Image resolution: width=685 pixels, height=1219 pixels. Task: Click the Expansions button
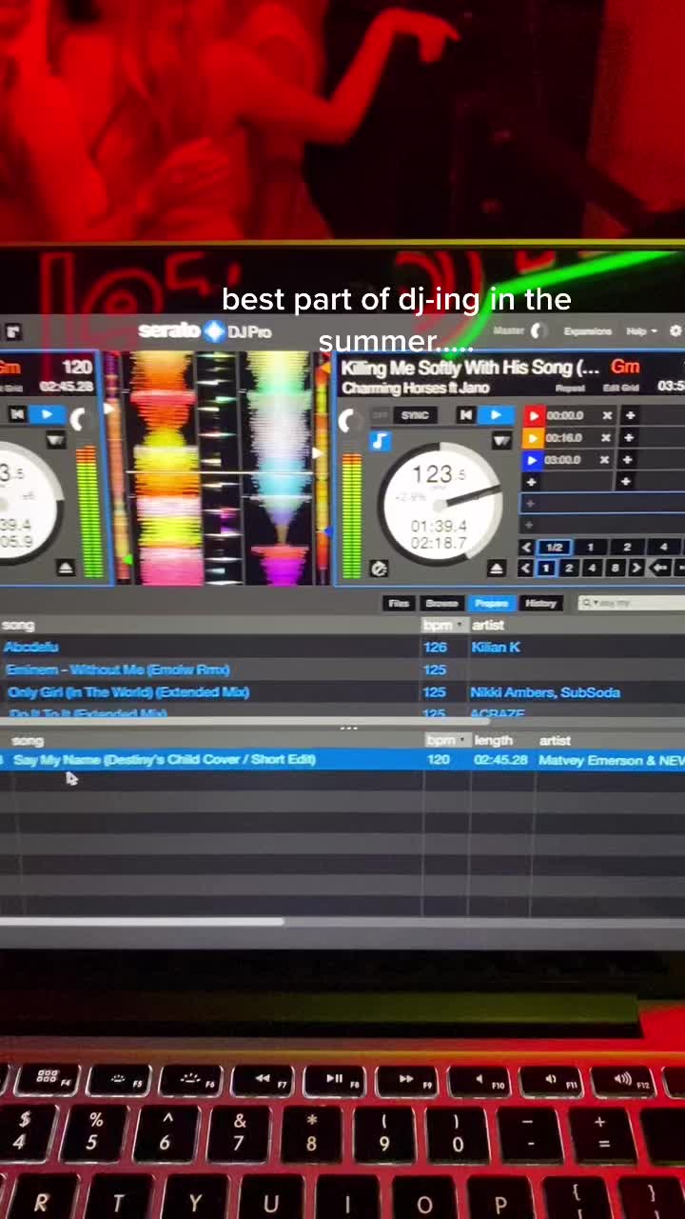pyautogui.click(x=587, y=331)
